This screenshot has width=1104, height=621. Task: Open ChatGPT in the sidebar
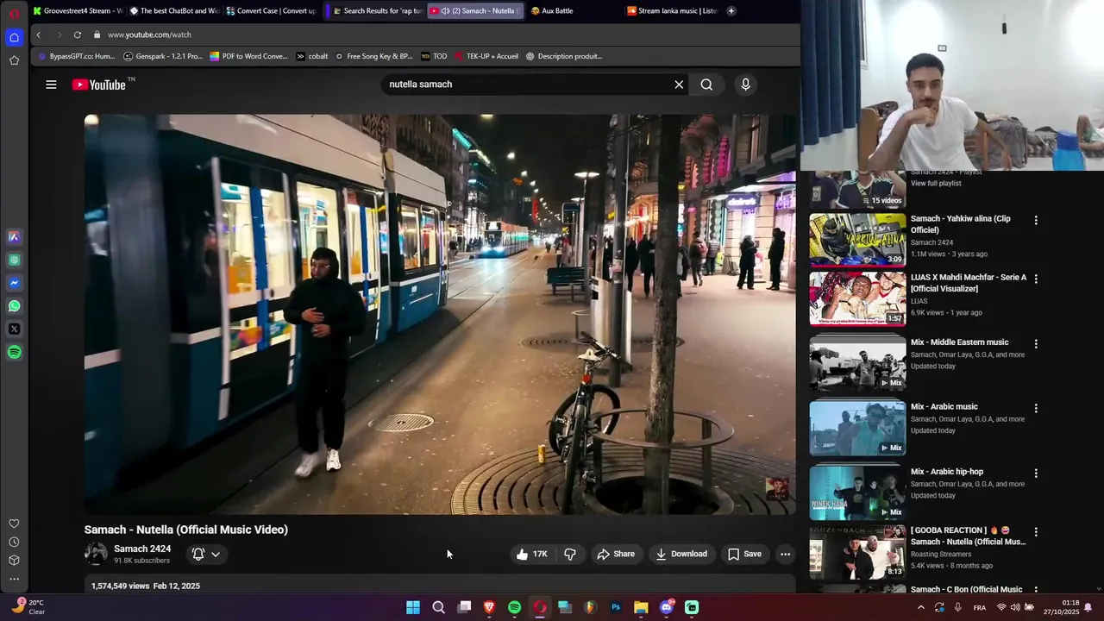(14, 260)
